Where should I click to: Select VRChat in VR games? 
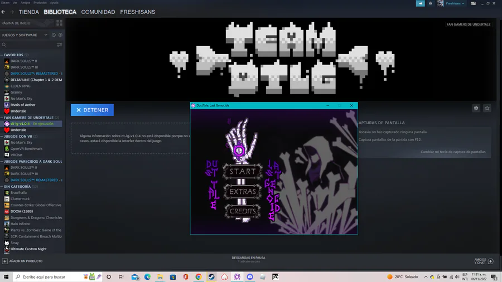[x=16, y=155]
